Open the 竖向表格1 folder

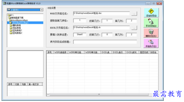pos(16,31)
